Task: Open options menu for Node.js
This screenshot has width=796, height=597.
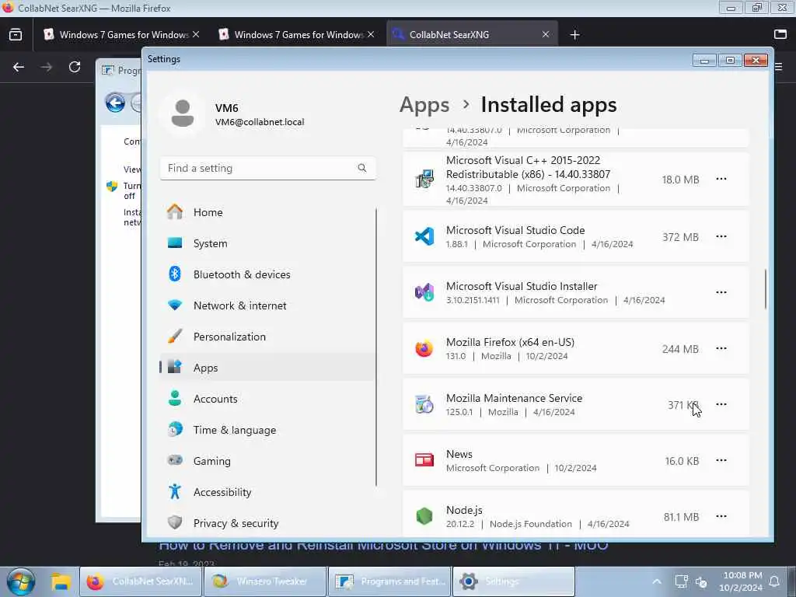Action: tap(721, 516)
